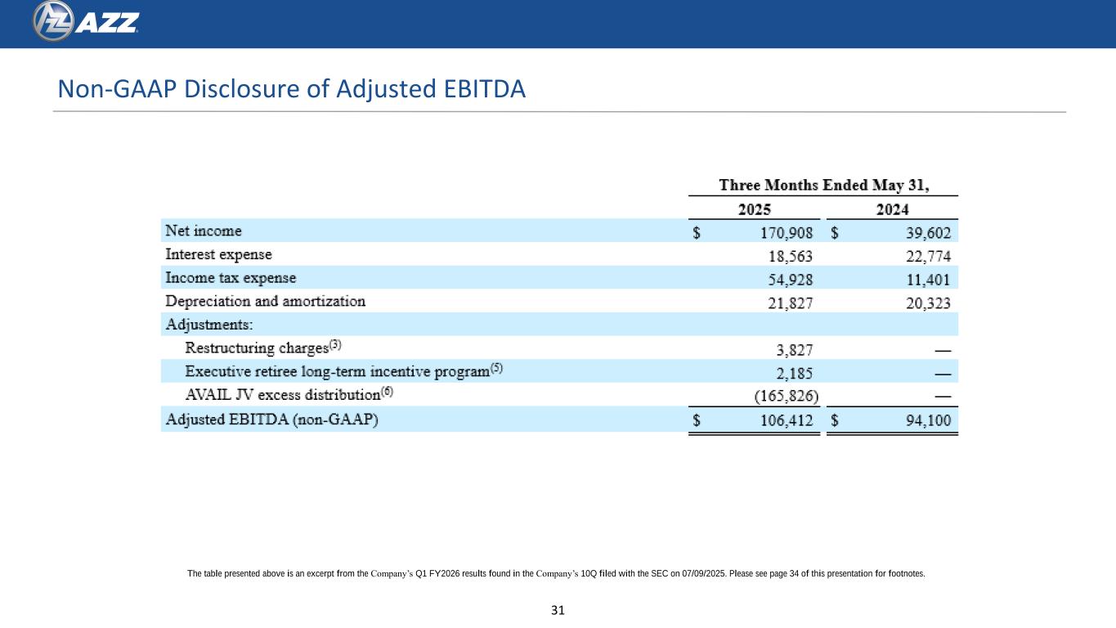Viewport: 1116px width, 628px height.
Task: Click the AZZ logo in the header
Action: tap(86, 21)
